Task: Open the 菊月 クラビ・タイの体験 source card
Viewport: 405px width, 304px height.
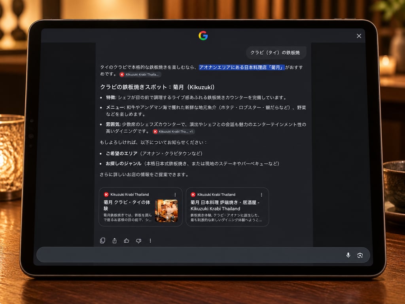Action: coord(140,207)
